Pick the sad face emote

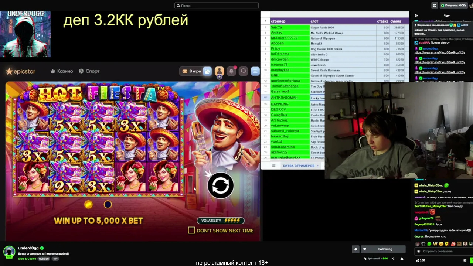coord(441,244)
